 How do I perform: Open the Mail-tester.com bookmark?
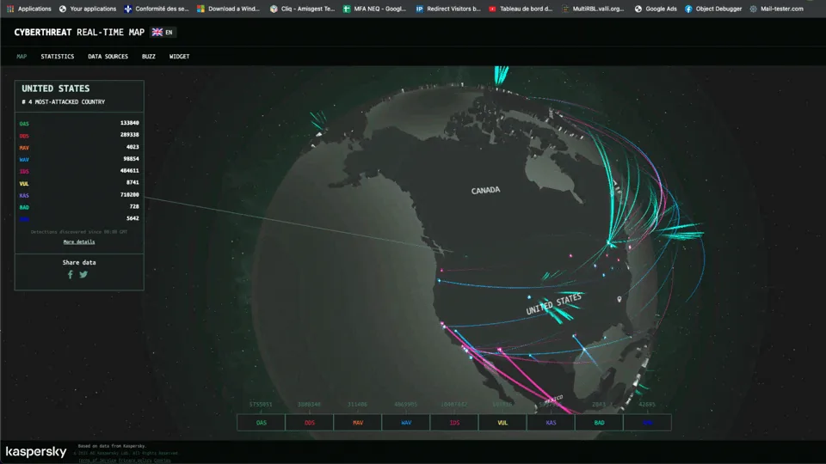point(776,9)
